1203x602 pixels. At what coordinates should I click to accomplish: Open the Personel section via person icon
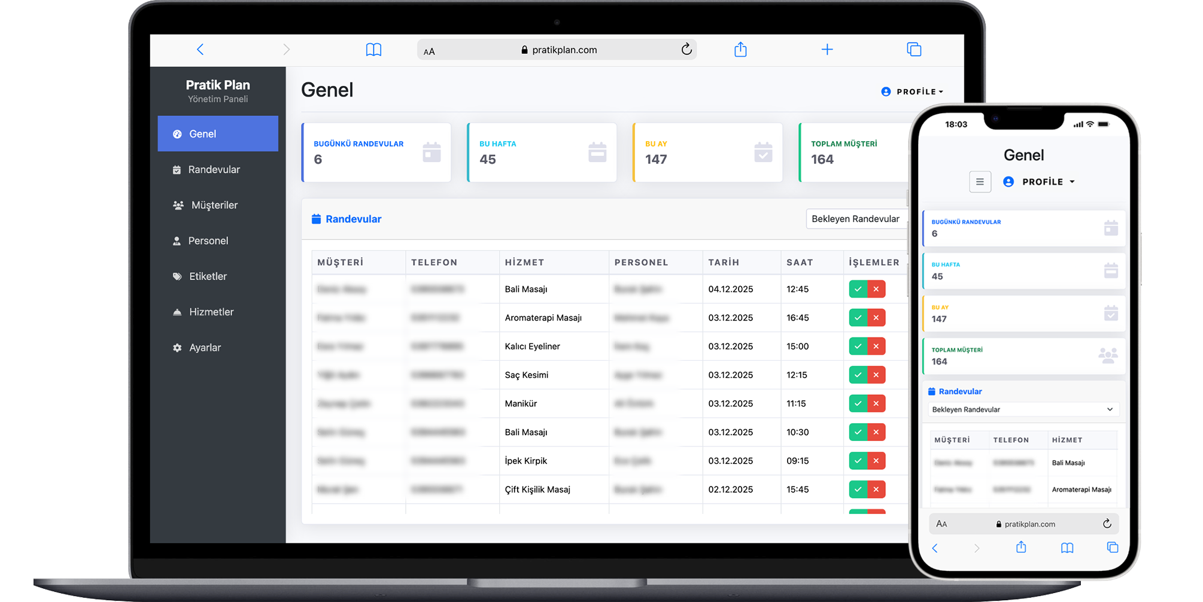pyautogui.click(x=177, y=241)
